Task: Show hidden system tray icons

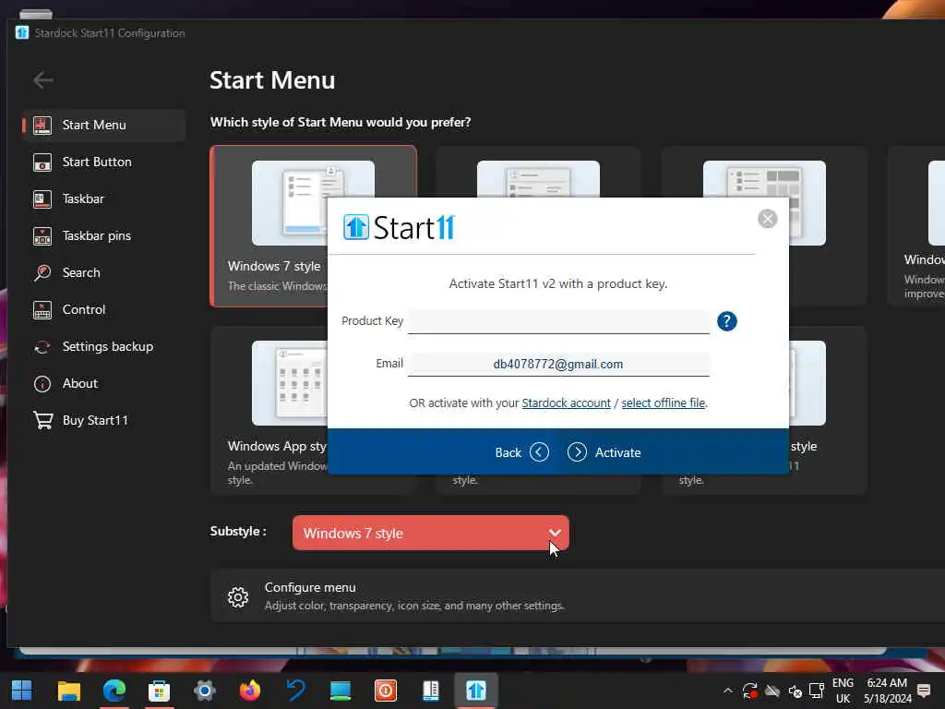Action: (x=728, y=691)
